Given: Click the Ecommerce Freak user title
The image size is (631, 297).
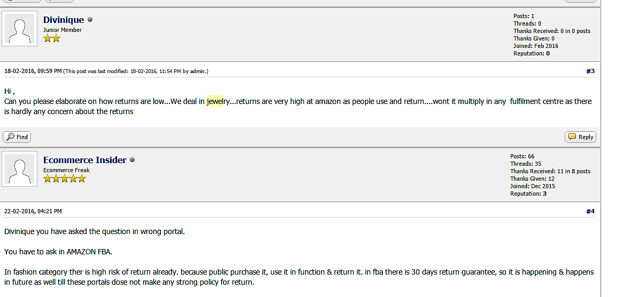Looking at the screenshot, I should click(66, 170).
